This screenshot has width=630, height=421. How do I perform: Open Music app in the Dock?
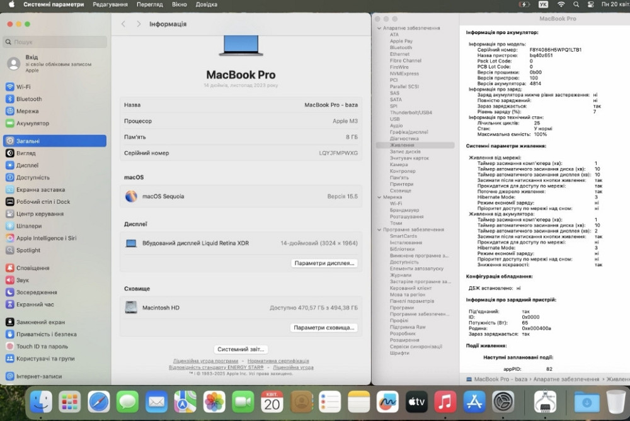click(x=445, y=401)
